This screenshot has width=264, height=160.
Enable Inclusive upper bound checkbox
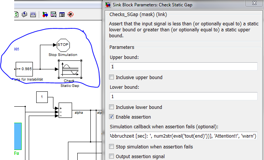(112, 77)
